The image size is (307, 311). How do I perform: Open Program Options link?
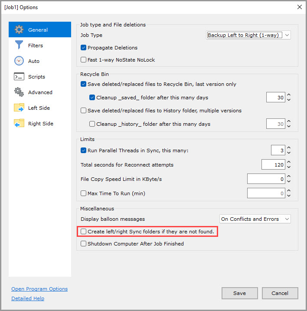point(39,289)
